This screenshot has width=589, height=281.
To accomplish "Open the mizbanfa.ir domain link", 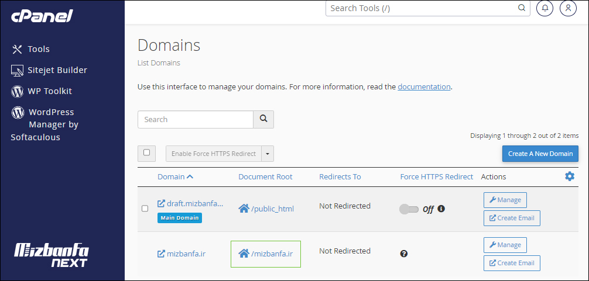I will [186, 254].
